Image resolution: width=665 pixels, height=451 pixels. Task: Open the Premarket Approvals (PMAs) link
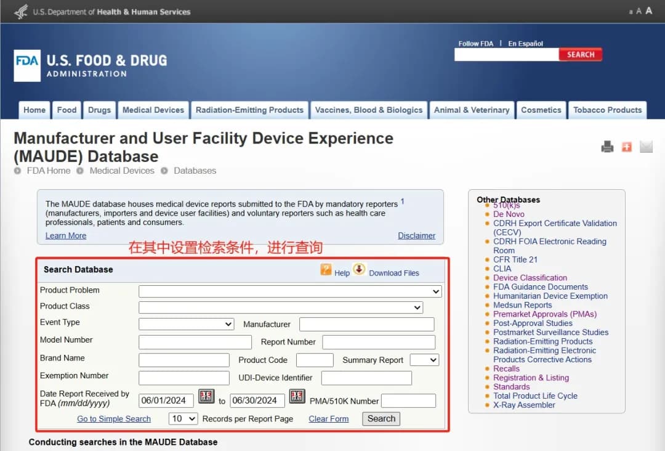(545, 314)
